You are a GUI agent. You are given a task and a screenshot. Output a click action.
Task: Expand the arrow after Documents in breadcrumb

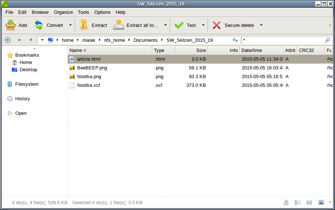tap(162, 40)
